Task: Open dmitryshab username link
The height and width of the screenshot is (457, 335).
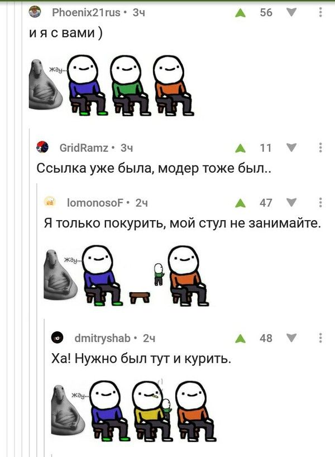Action: coord(103,338)
